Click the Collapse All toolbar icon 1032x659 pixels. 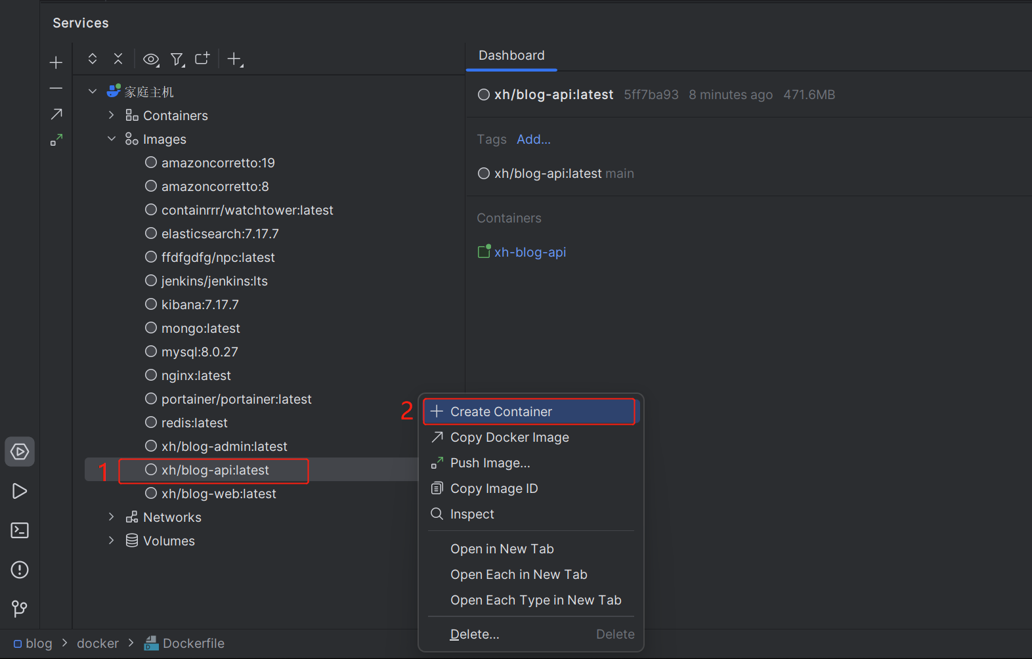[118, 59]
